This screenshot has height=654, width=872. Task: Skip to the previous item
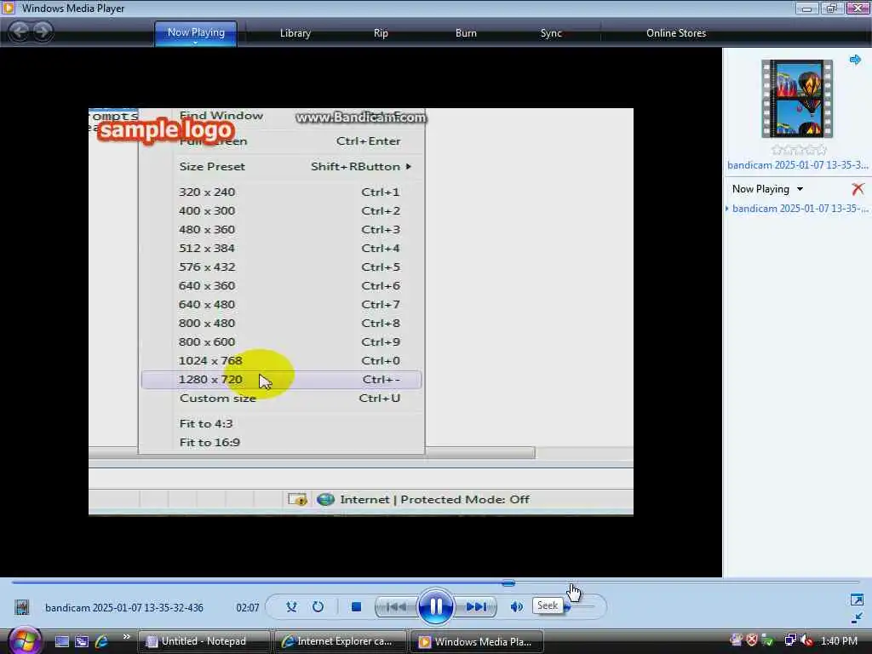(396, 606)
